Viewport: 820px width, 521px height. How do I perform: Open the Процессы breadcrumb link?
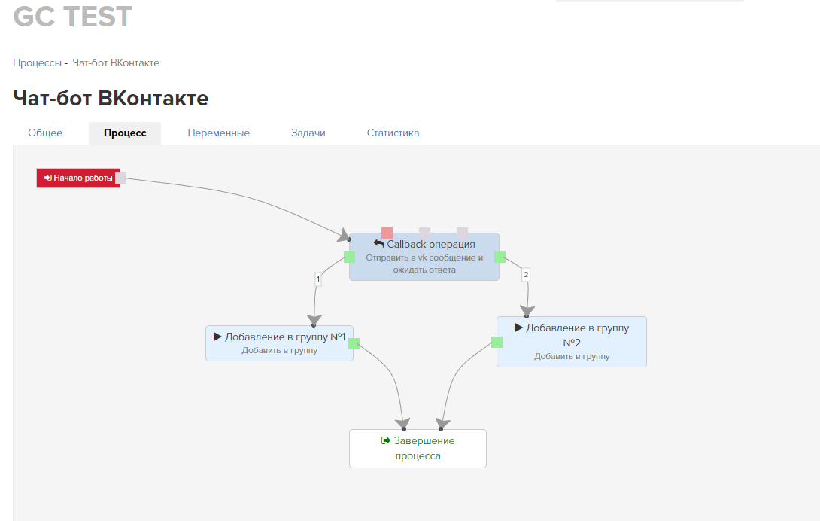tap(37, 62)
